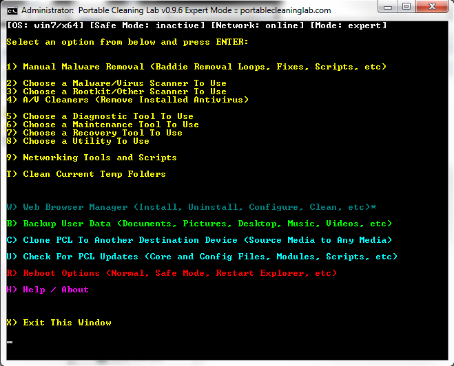Click the '[Mode: expert]' status text

(x=349, y=25)
